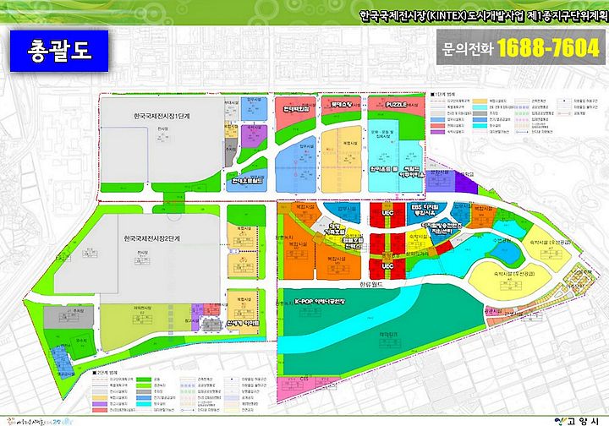Click the 롯데쇼핑 label between 현대백화점 and PUZZLE
The image size is (609, 426).
(342, 105)
